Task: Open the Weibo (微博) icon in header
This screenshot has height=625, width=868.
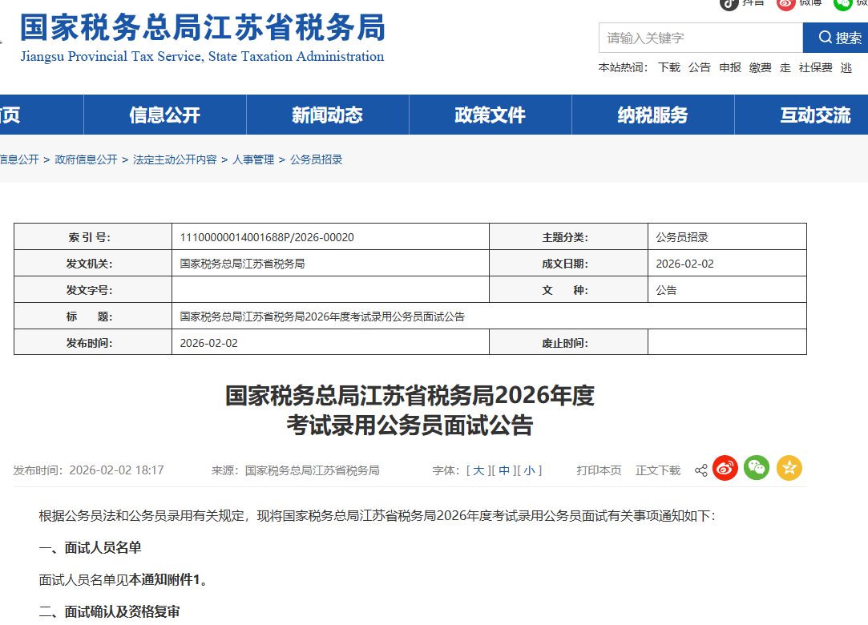Action: tap(785, 3)
